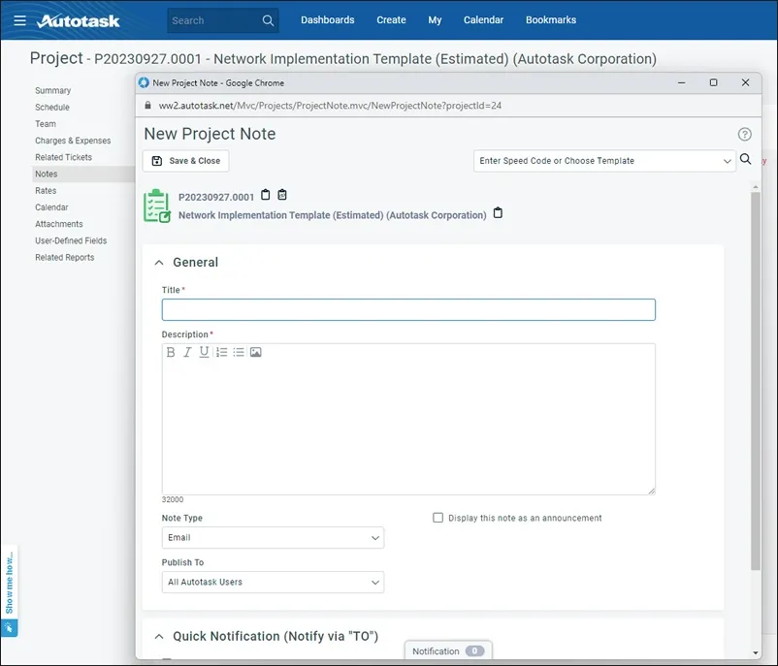Open the My menu

point(435,19)
